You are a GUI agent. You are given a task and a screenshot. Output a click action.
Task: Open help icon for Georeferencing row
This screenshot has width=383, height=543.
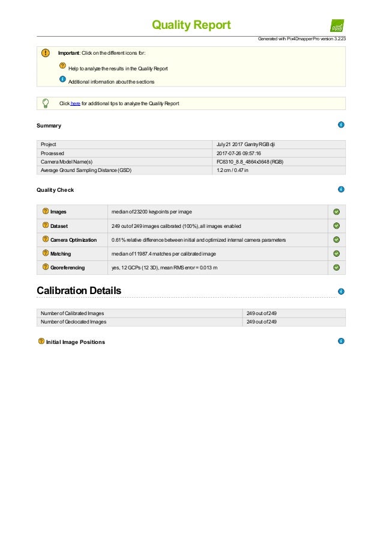tap(45, 266)
